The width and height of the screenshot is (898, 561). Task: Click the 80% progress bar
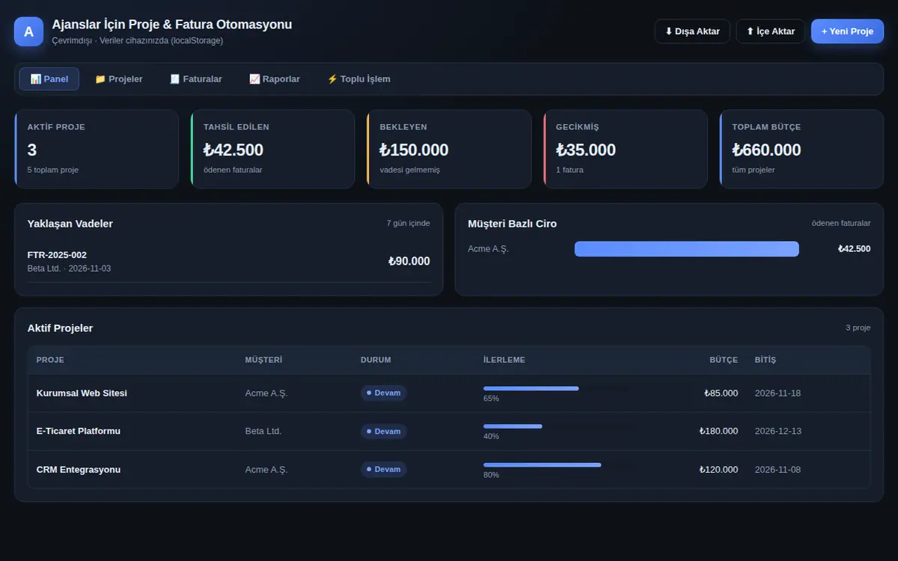556,465
